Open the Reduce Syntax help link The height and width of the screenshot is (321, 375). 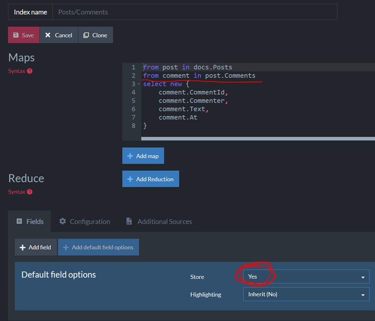coord(17,192)
